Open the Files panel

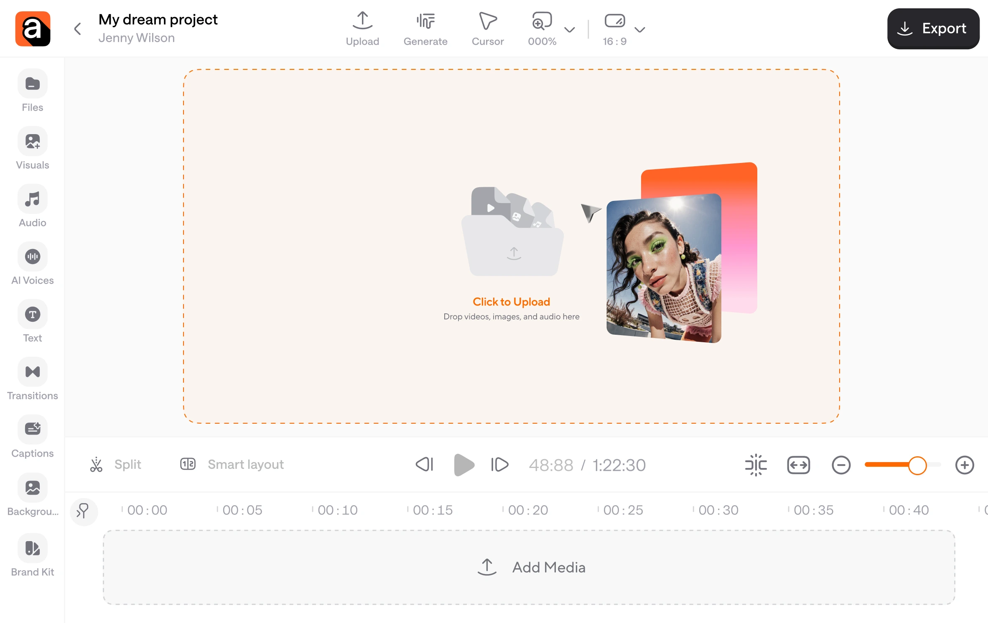[33, 84]
